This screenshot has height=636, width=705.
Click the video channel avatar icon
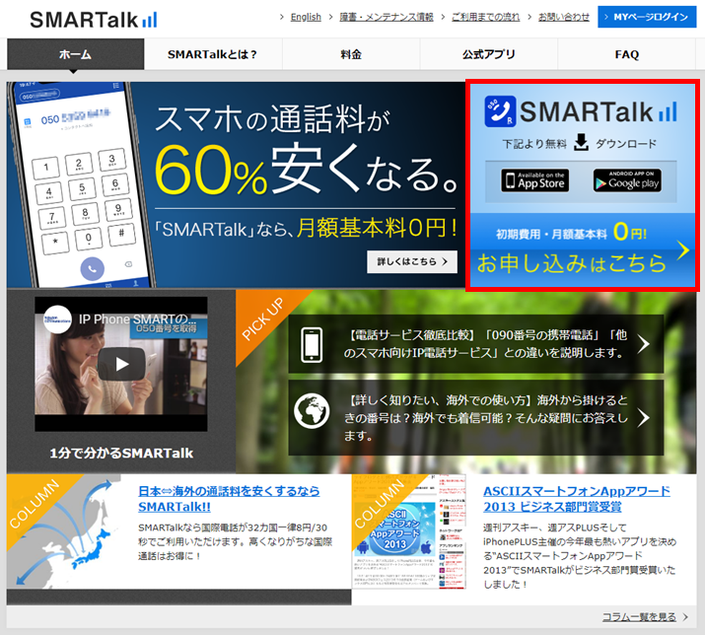pyautogui.click(x=57, y=319)
